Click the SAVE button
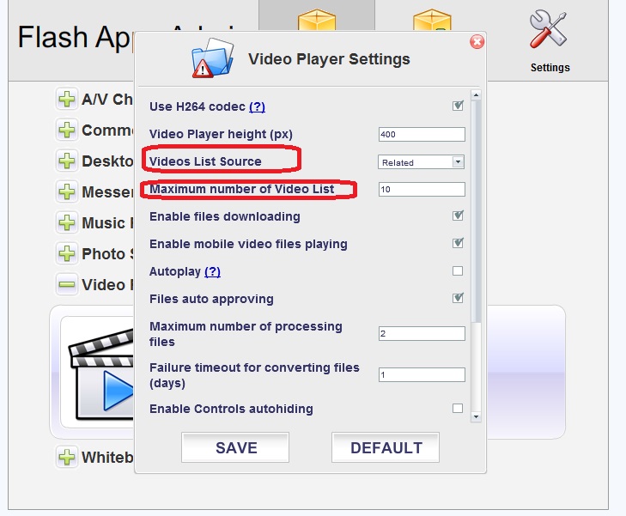 point(235,447)
